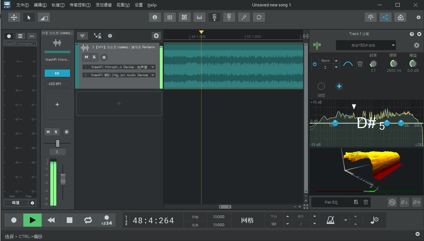Expand the track 1 microphone input dropdown
The width and height of the screenshot is (424, 241).
(x=153, y=67)
